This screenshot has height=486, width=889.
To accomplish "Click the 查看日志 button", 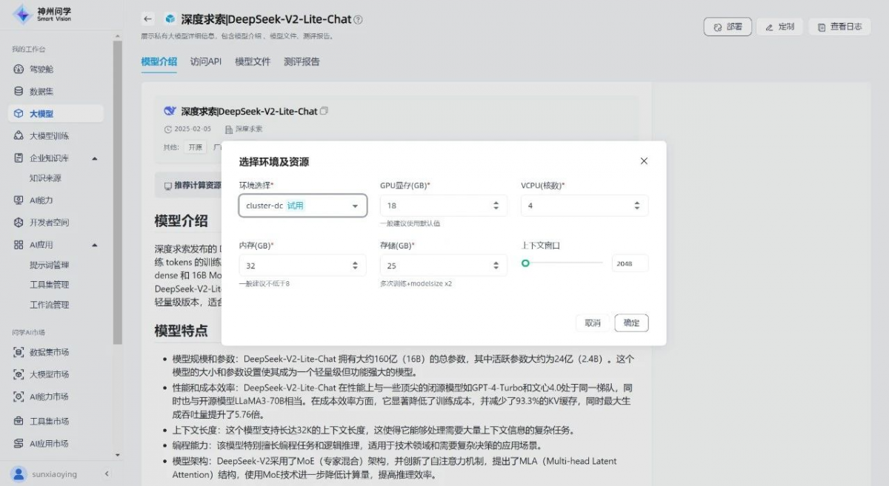I will pyautogui.click(x=839, y=26).
